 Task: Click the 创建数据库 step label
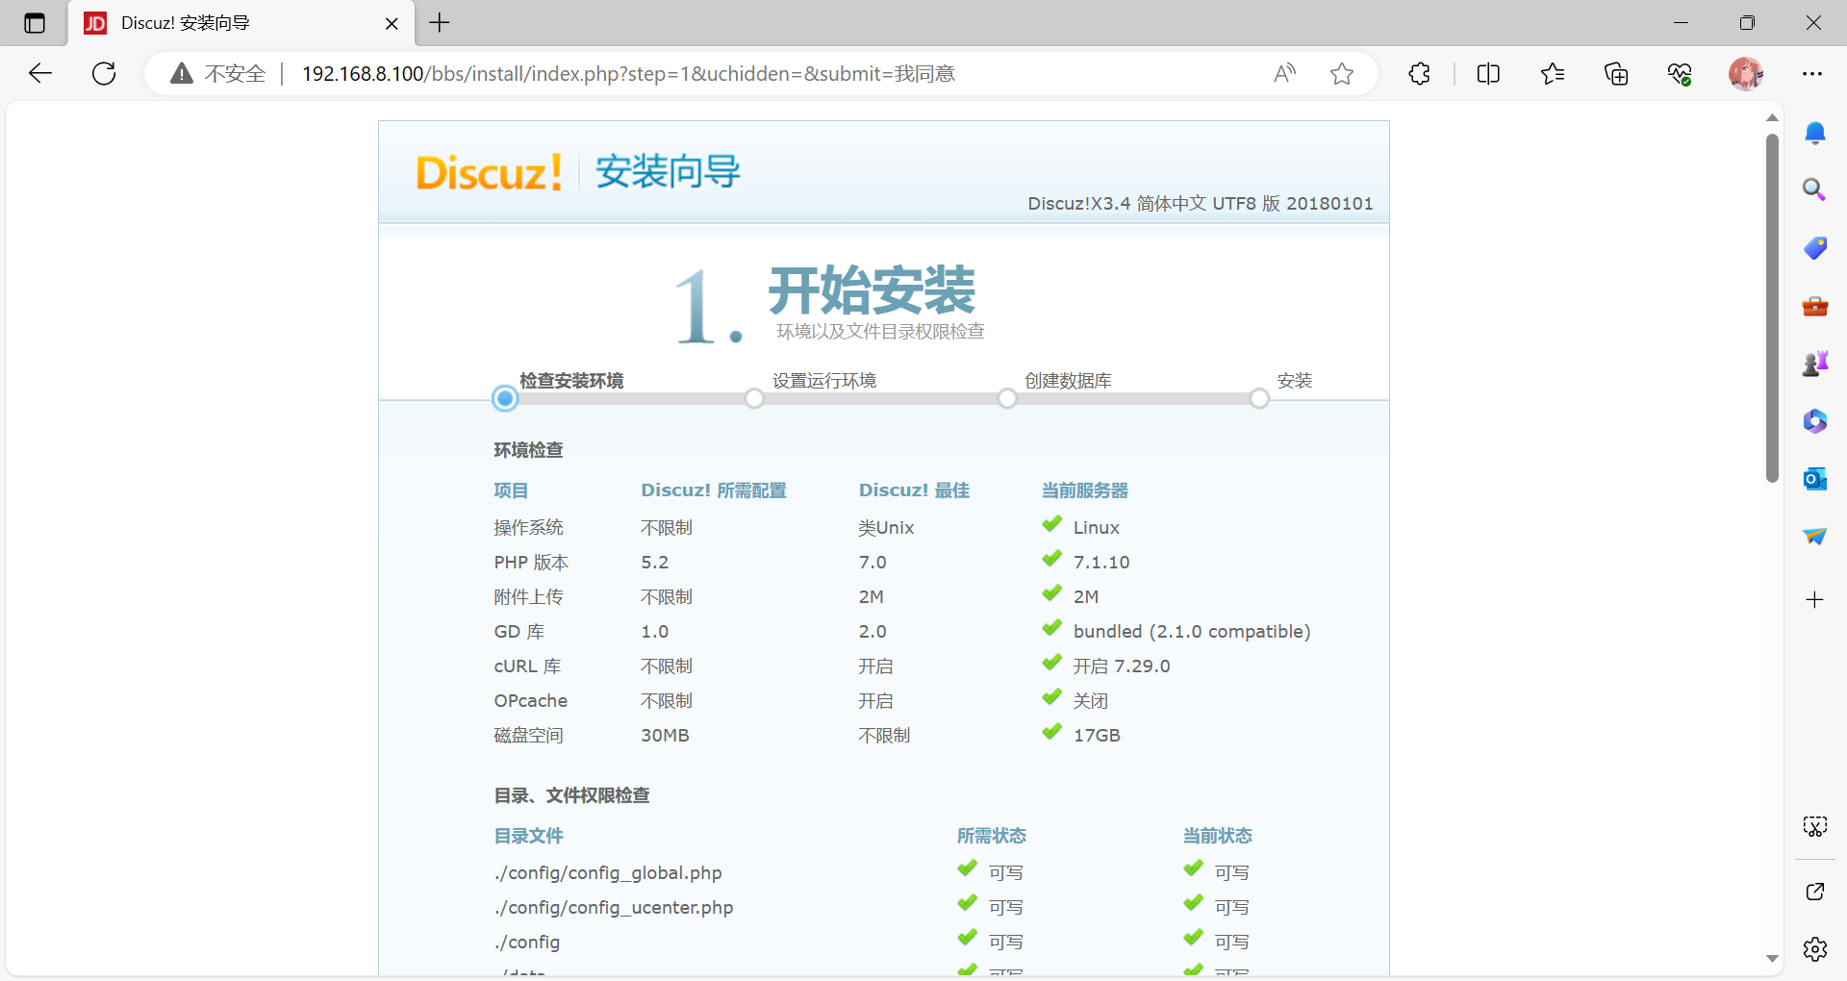coord(1068,381)
